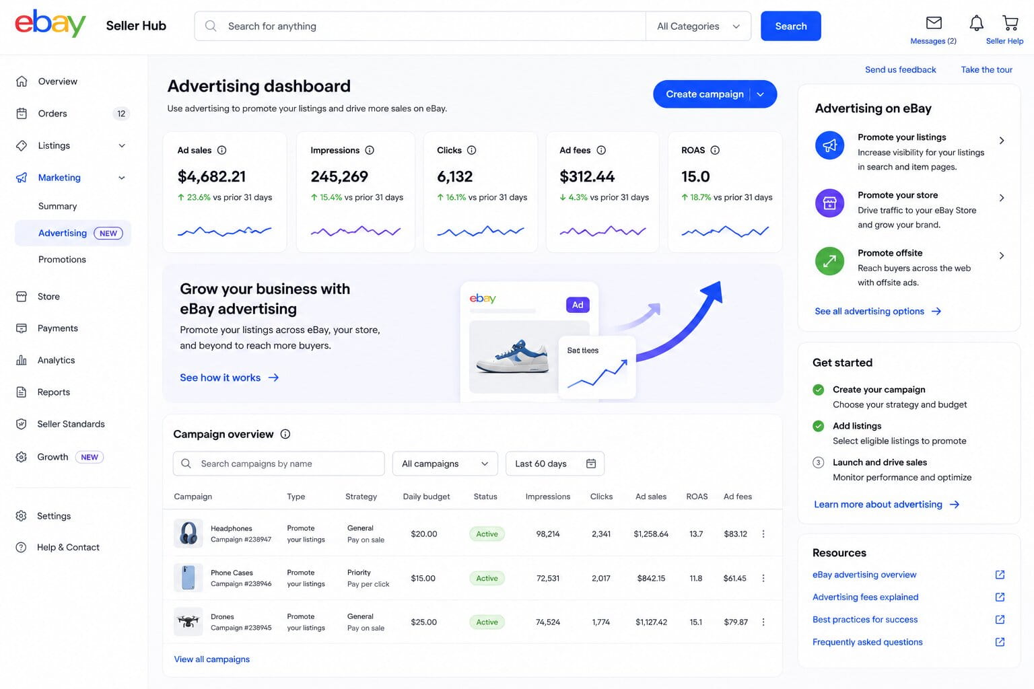1034x689 pixels.
Task: Click the eBay logo
Action: [x=50, y=24]
